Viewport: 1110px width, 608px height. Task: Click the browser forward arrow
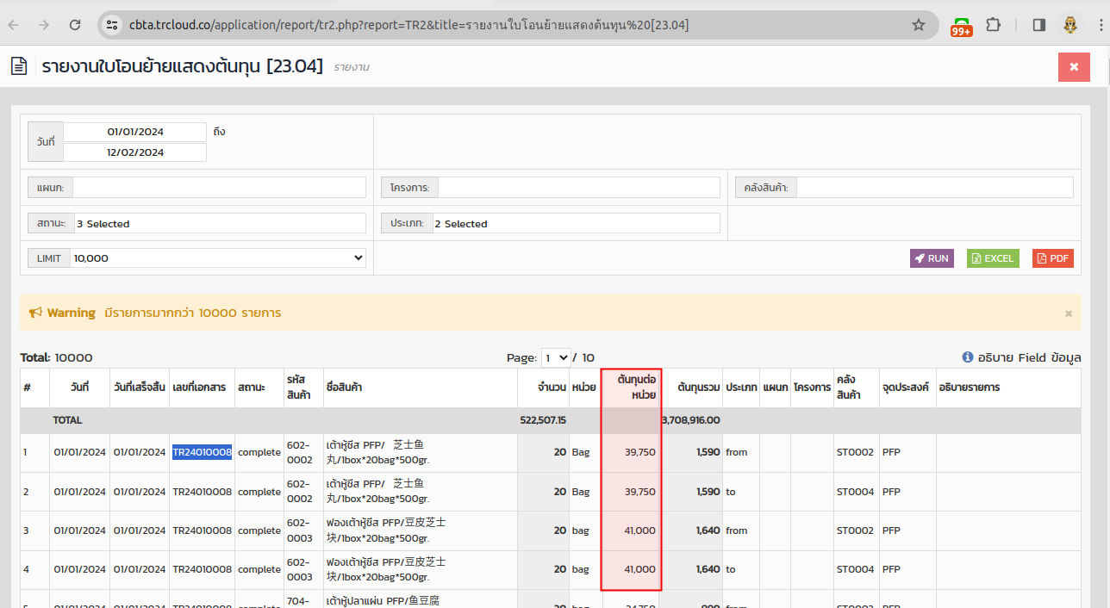pos(43,25)
